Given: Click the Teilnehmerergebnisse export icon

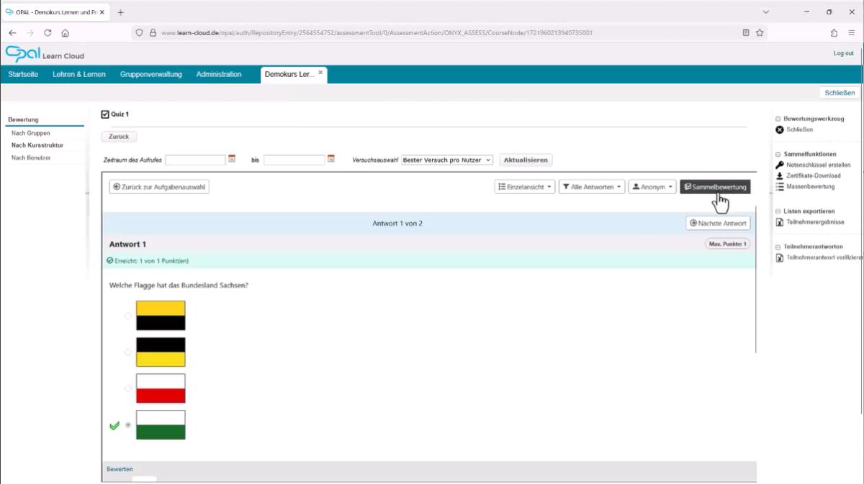Looking at the screenshot, I should 779,222.
